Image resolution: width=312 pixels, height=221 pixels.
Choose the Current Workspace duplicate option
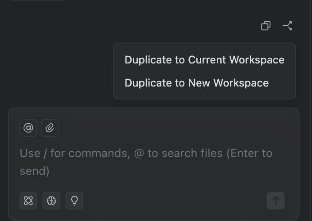[x=204, y=60]
